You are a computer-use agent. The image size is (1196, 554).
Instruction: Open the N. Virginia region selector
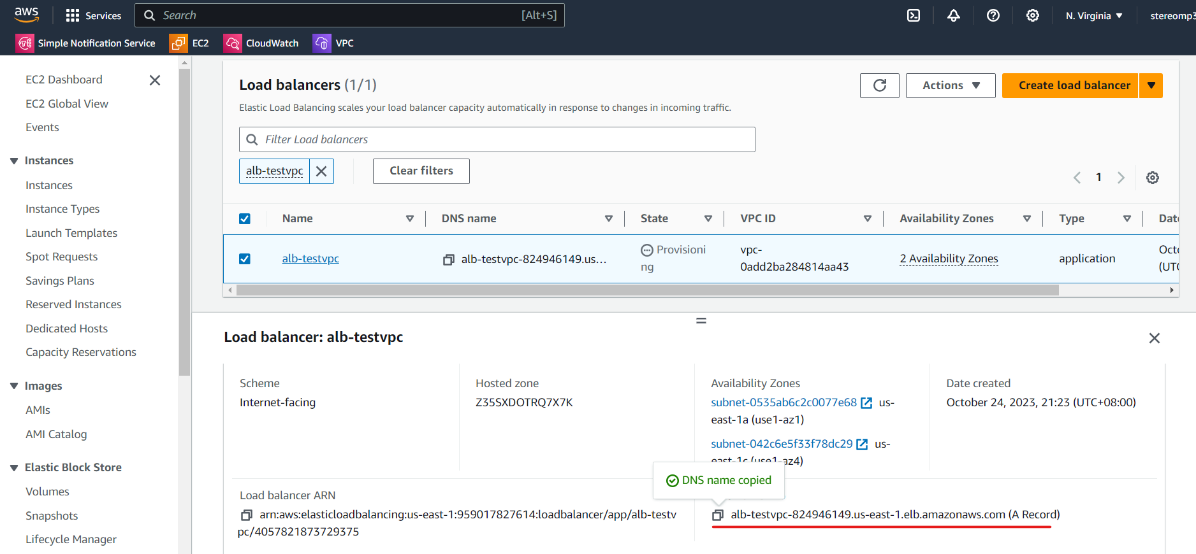point(1094,15)
